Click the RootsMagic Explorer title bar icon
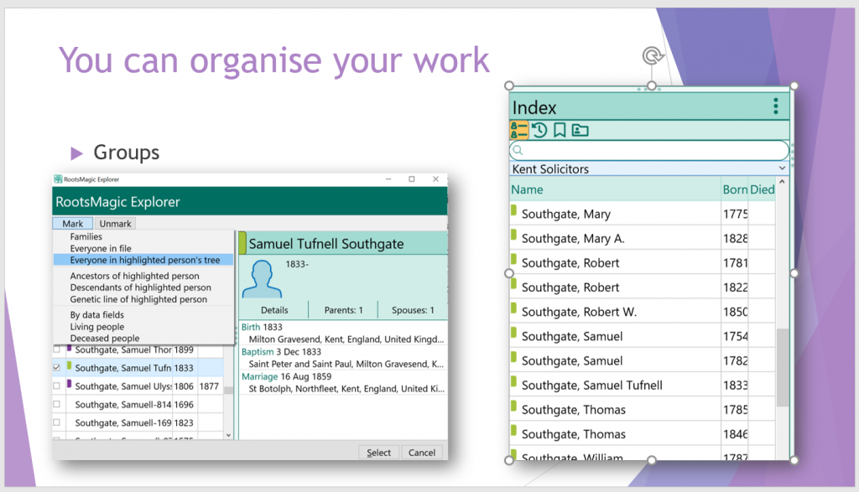 [58, 179]
